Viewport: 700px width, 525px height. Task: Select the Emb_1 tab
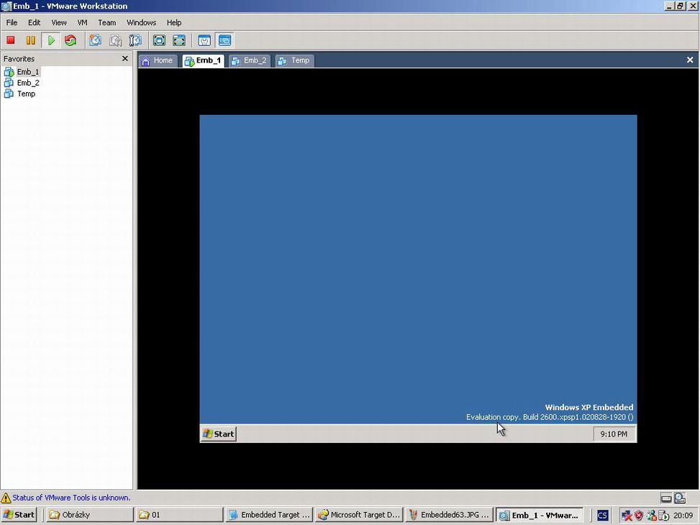[203, 60]
